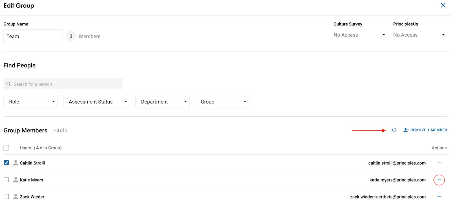Click minus icon for Katie Myers
This screenshot has width=451, height=205.
pyautogui.click(x=439, y=180)
